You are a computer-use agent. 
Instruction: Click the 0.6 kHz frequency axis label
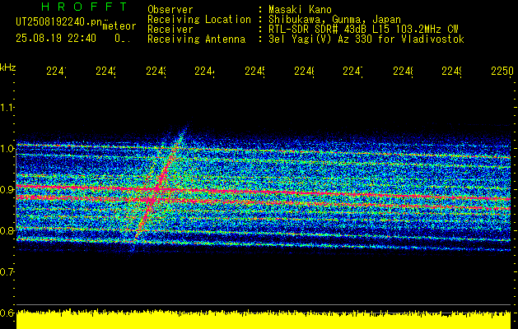tap(7, 313)
